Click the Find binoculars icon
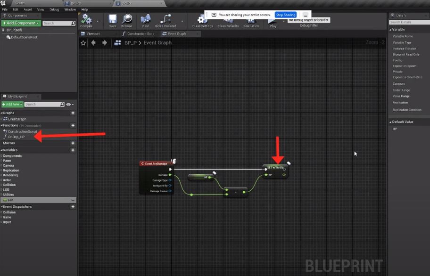Image resolution: width=430 pixels, height=276 pixels. point(145,19)
